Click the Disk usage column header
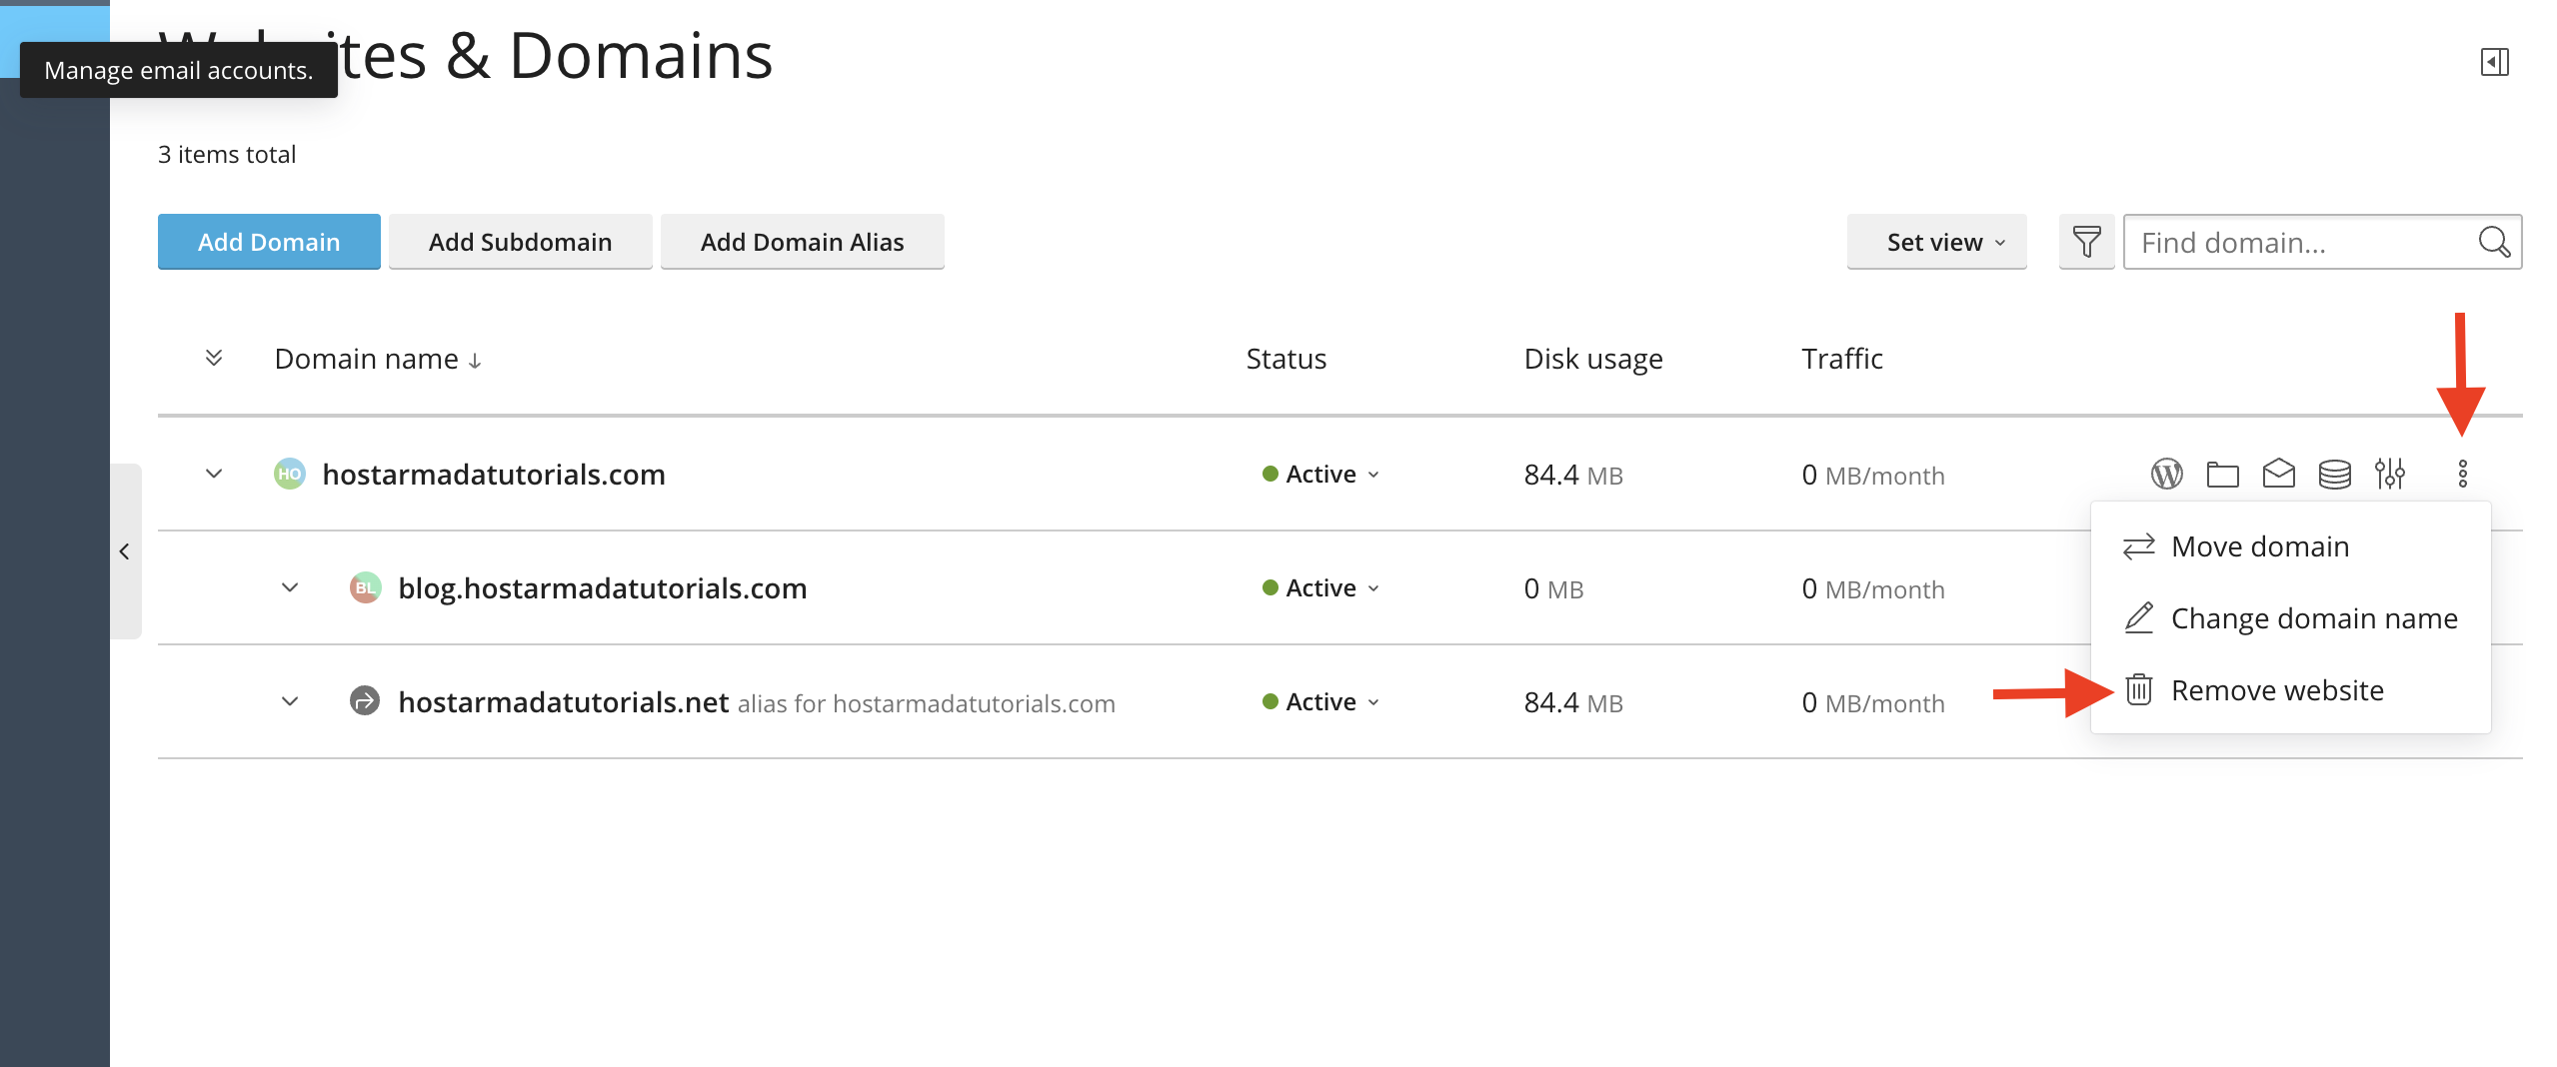Image resolution: width=2557 pixels, height=1067 pixels. pyautogui.click(x=1593, y=359)
